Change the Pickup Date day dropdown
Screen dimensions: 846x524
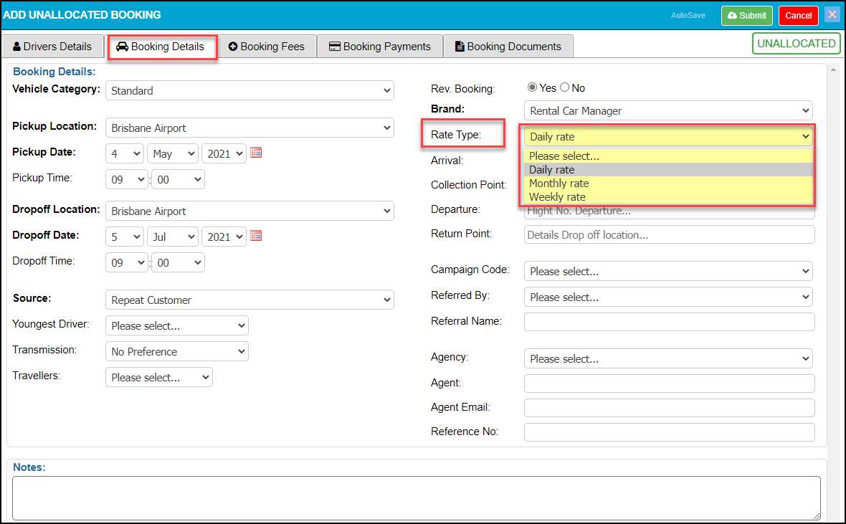pos(125,154)
